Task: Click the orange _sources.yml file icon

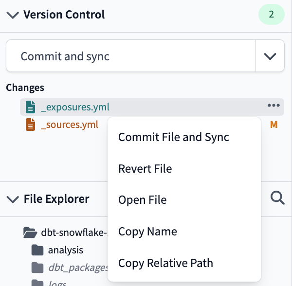Action: click(x=31, y=125)
